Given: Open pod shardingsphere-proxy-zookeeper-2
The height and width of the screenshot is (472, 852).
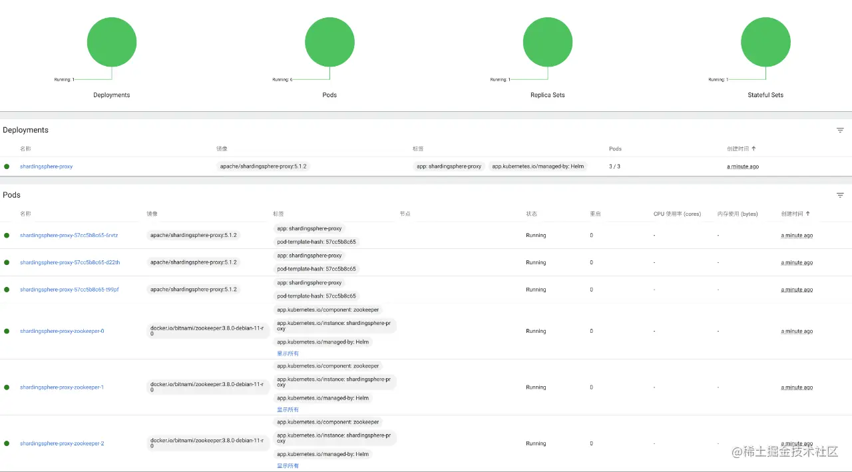Looking at the screenshot, I should tap(62, 443).
